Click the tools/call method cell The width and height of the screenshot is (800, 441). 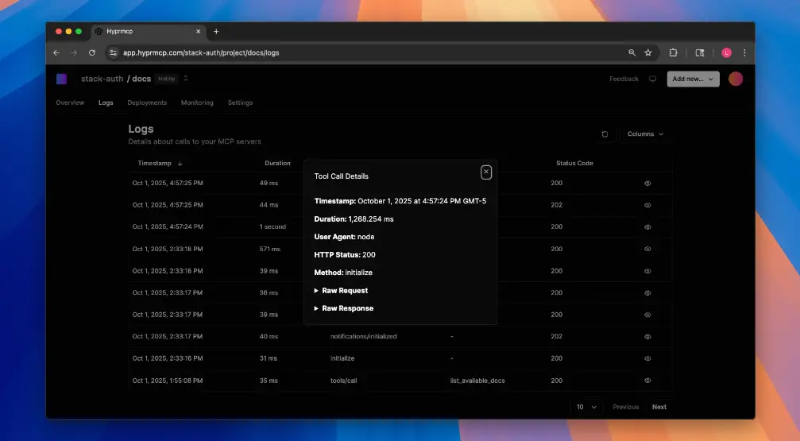343,381
